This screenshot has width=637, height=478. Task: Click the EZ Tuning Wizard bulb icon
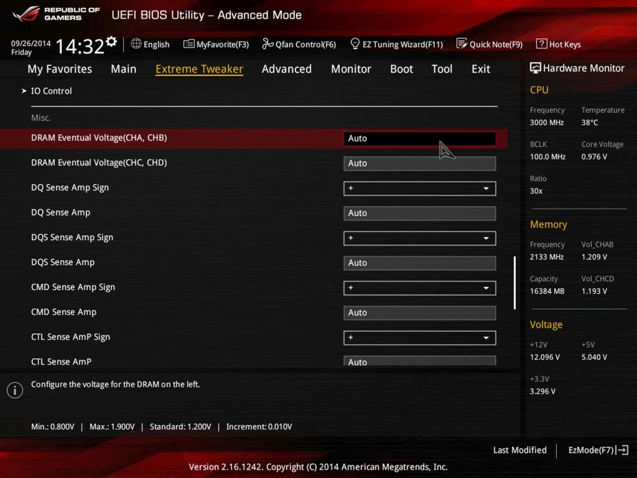tap(355, 43)
